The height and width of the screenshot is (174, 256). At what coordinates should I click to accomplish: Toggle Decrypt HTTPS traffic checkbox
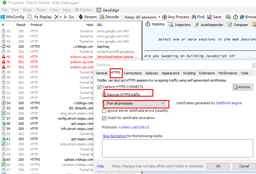click(x=104, y=95)
